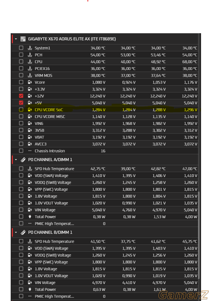Collapse the GIGABYTE X670 AORUS ELITE AX group
209x301 pixels.
[16, 39]
